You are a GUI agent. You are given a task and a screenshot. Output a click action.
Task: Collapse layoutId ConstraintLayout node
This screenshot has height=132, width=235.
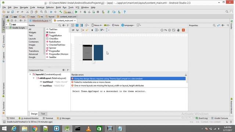tap(30, 74)
